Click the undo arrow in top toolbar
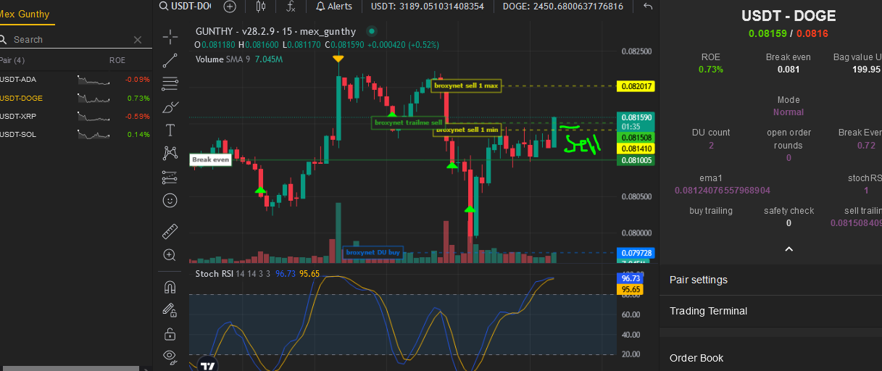Image resolution: width=882 pixels, height=371 pixels. pos(648,6)
